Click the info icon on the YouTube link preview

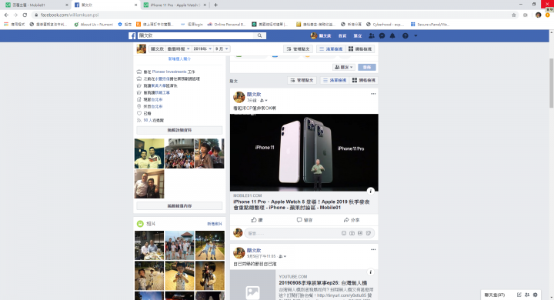(x=370, y=272)
